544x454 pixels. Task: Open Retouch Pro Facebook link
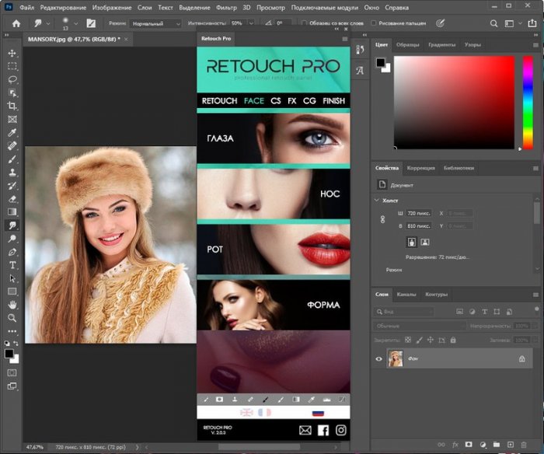(323, 431)
